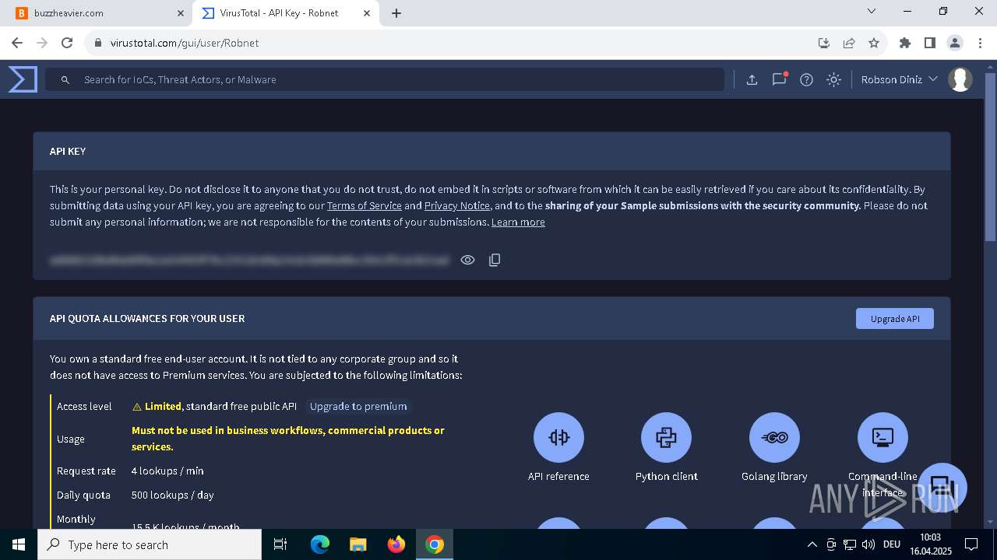This screenshot has height=560, width=997.
Task: Click the '500 lookups / day' value
Action: (x=172, y=495)
